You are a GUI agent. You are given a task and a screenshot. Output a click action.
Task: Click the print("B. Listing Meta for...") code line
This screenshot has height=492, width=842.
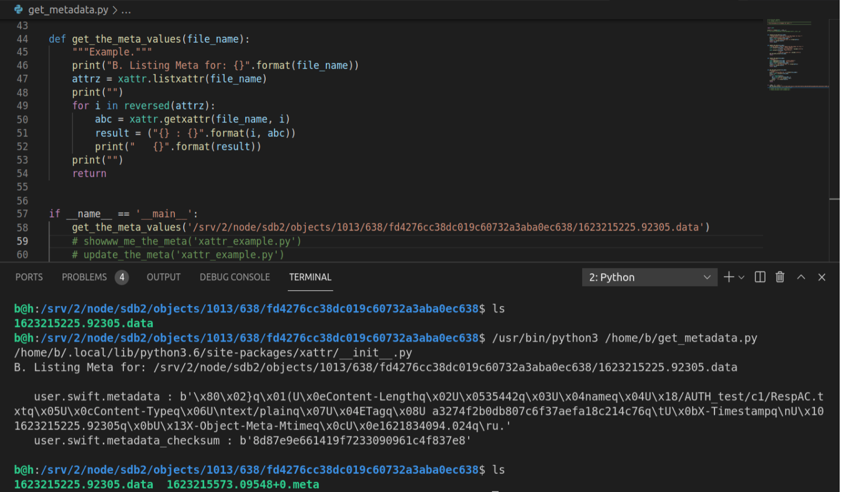[x=215, y=66]
